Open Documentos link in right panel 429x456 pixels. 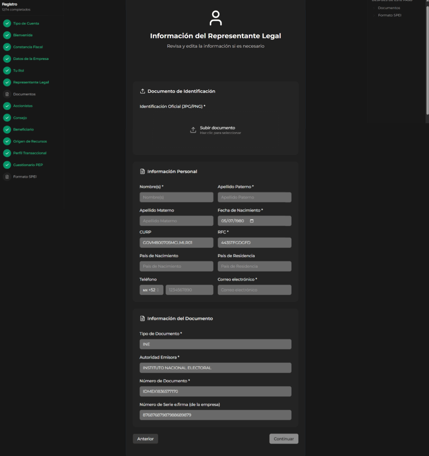pyautogui.click(x=389, y=8)
